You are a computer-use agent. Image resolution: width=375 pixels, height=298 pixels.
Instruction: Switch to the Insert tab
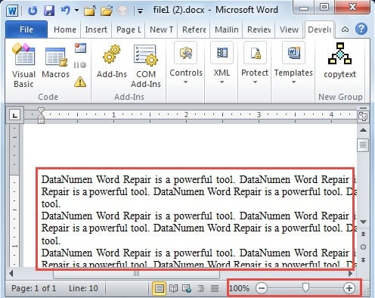click(x=96, y=29)
